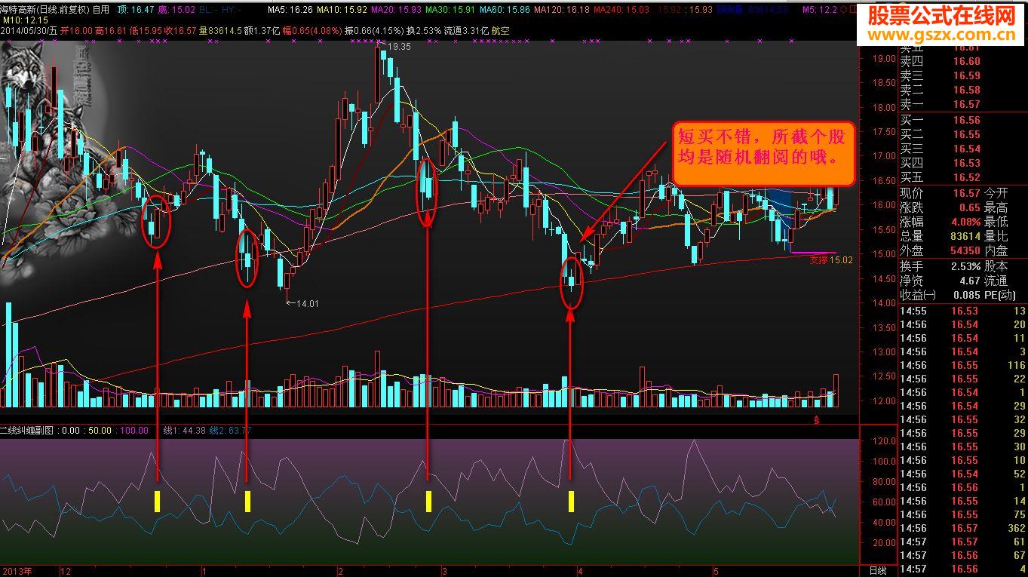Click the MA60: 15.86 indicator label
The height and width of the screenshot is (577, 1028).
(505, 10)
